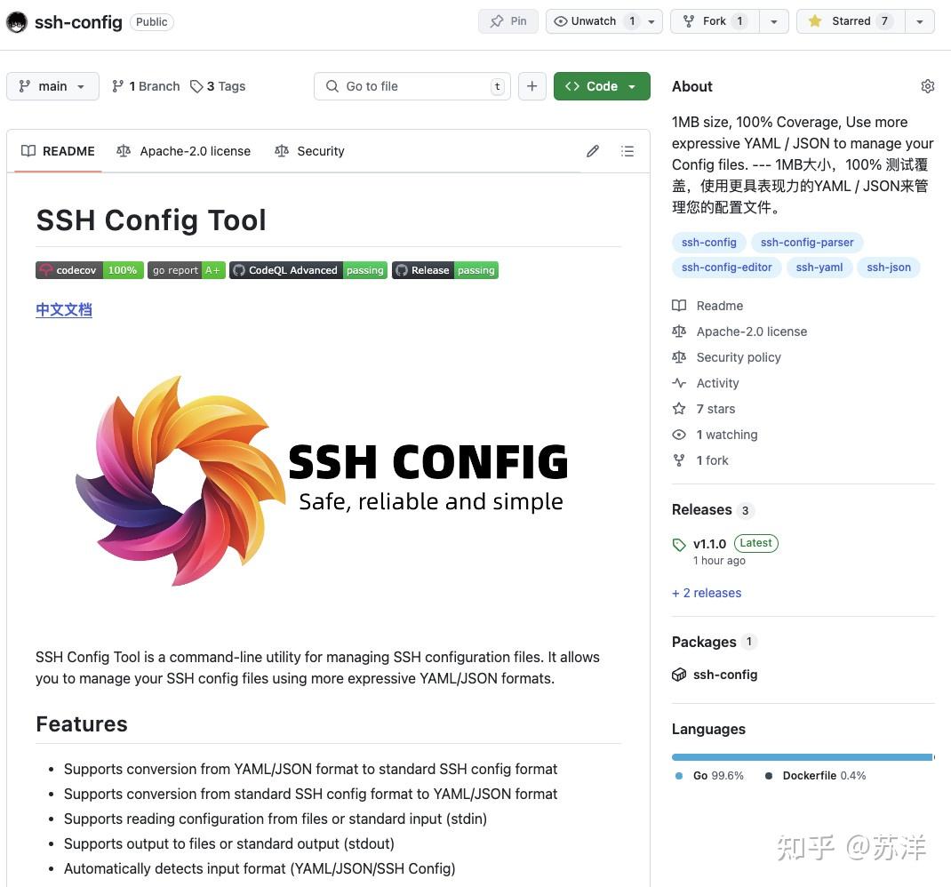View the 1 watching link
This screenshot has width=951, height=887.
(715, 435)
